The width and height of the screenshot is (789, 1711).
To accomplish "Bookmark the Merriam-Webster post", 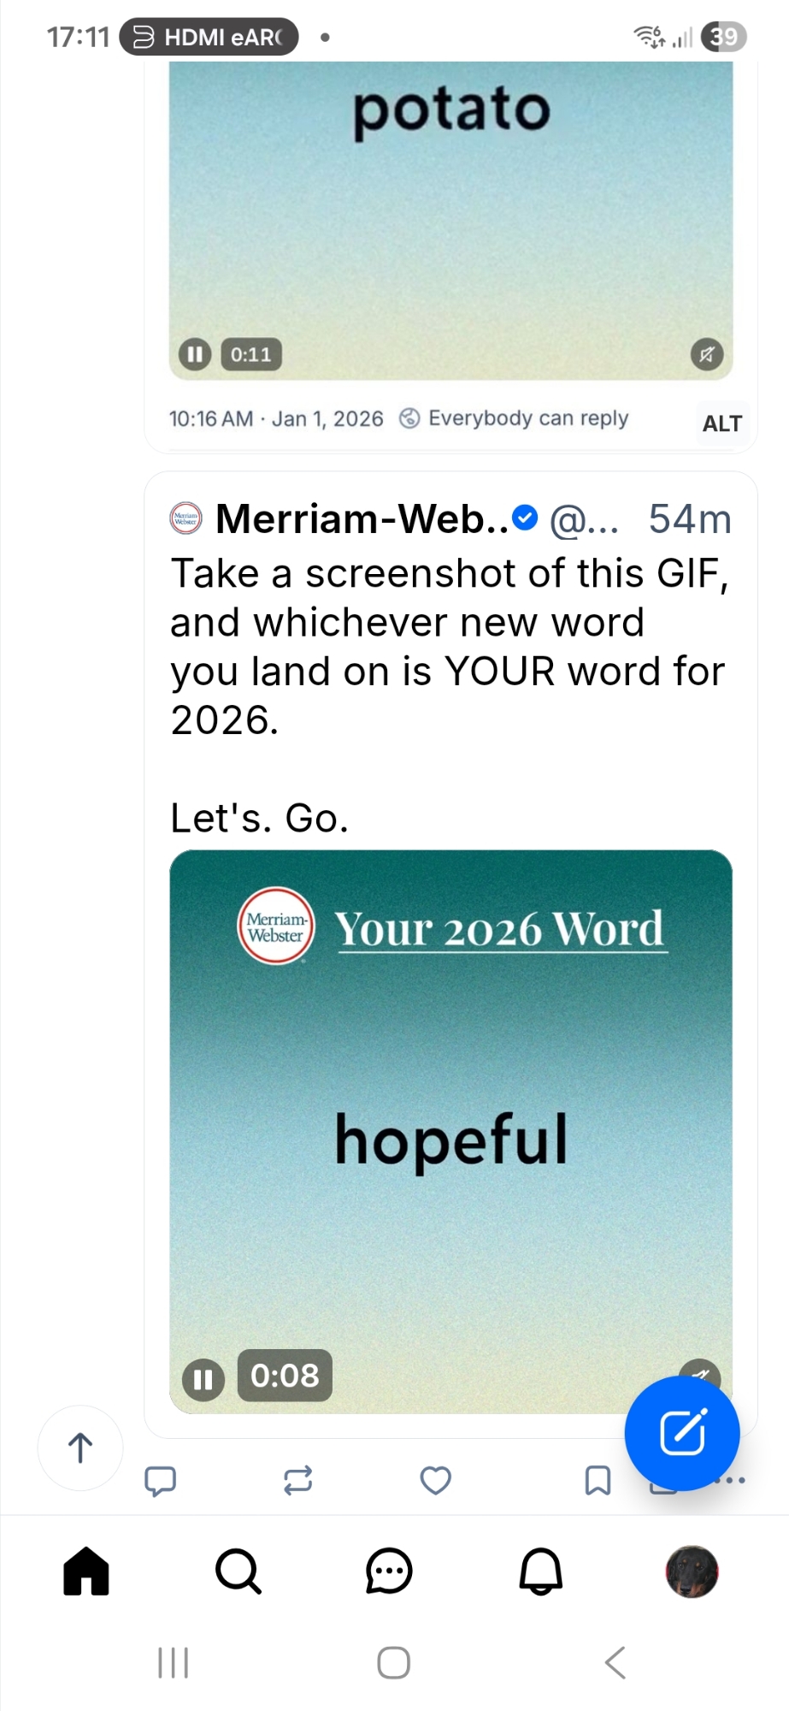I will tap(598, 1480).
